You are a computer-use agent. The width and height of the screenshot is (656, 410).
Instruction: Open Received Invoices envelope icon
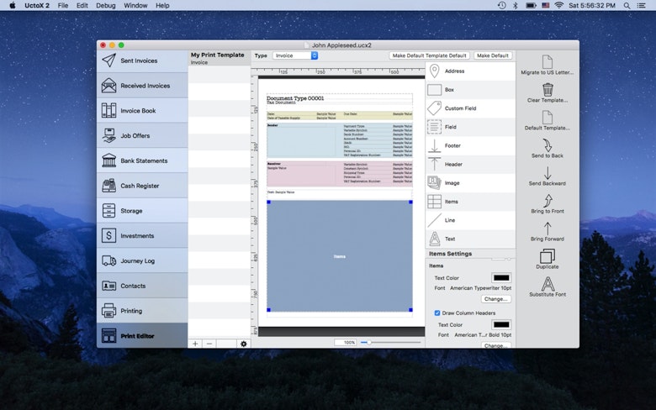click(108, 86)
